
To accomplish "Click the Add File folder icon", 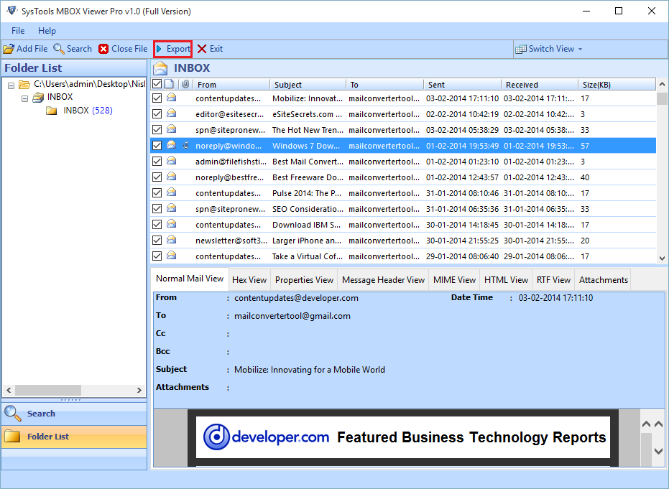I will 9,49.
